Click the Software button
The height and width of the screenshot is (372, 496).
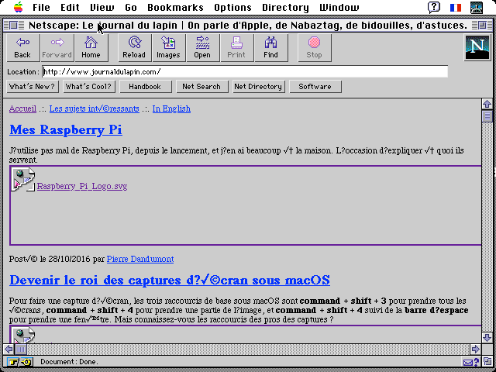[x=315, y=86]
